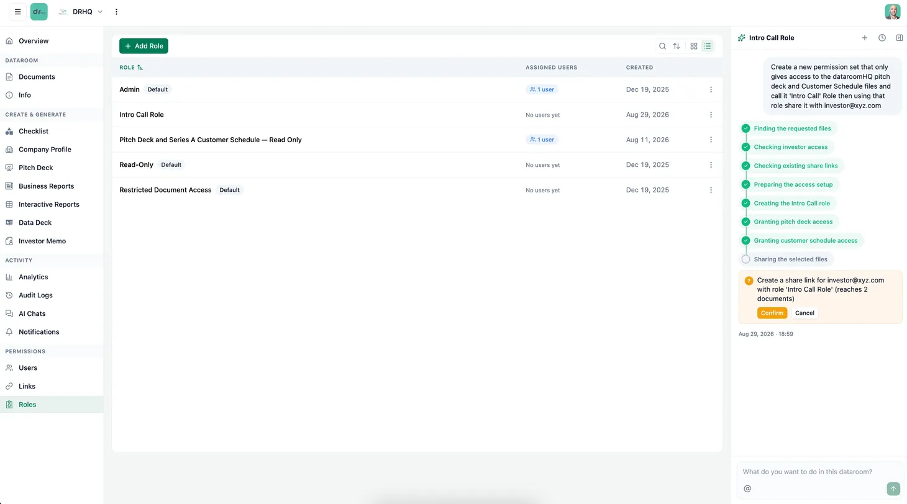Open Company Profile in the sidebar
The width and height of the screenshot is (907, 504).
[x=52, y=150]
